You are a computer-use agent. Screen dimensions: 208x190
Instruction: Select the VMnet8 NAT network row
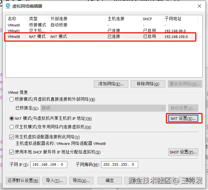[102, 37]
